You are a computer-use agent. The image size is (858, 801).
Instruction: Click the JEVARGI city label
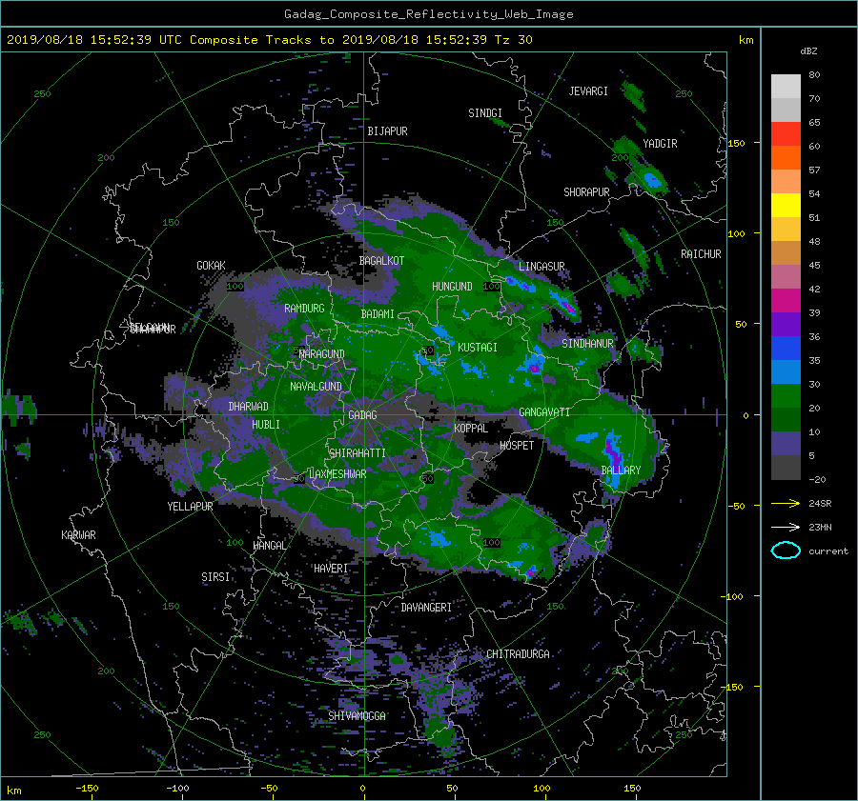pyautogui.click(x=588, y=91)
